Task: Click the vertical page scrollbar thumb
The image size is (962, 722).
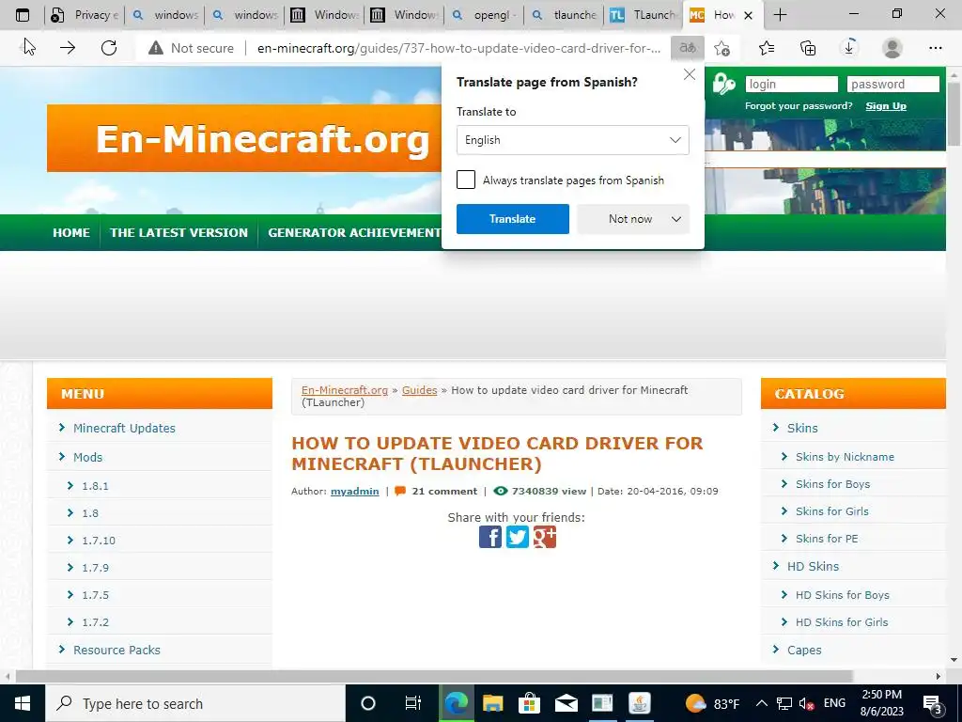Action: click(954, 114)
